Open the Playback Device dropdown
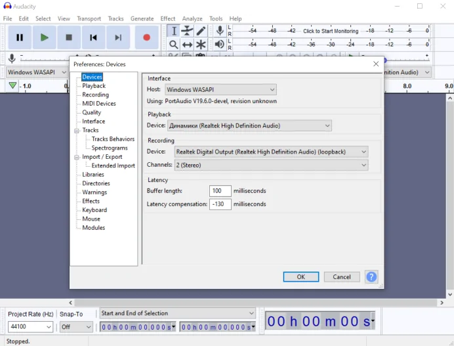 (x=249, y=126)
